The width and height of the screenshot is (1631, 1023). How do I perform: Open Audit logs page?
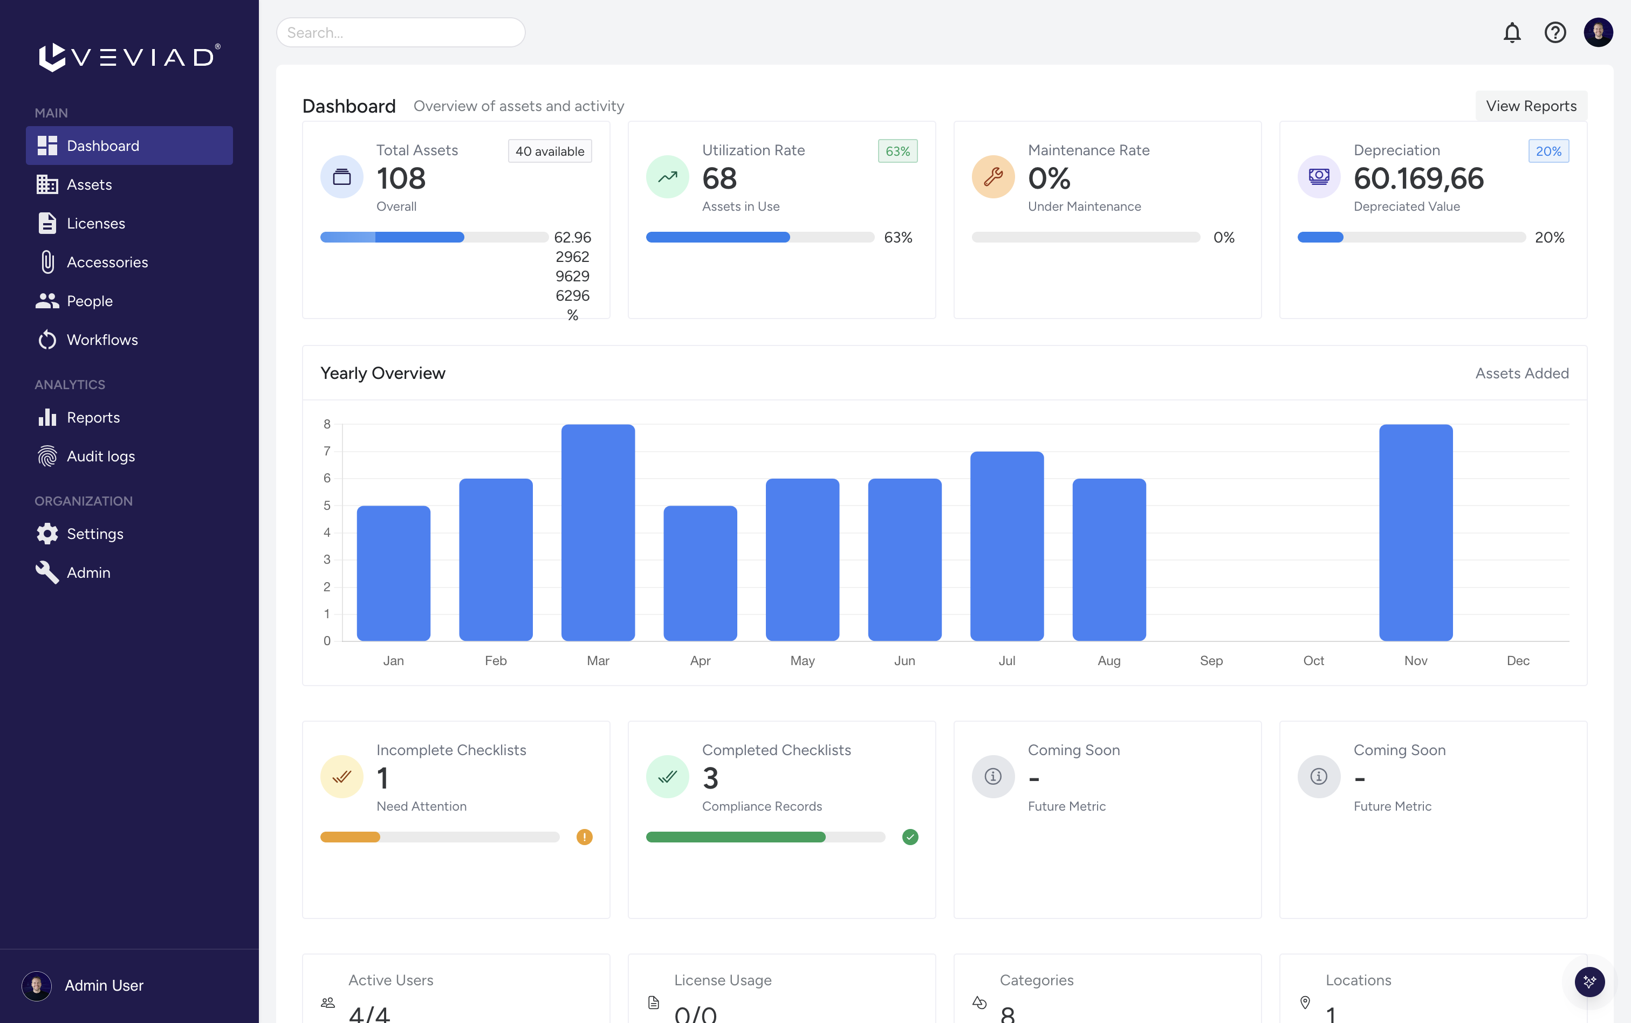coord(100,456)
